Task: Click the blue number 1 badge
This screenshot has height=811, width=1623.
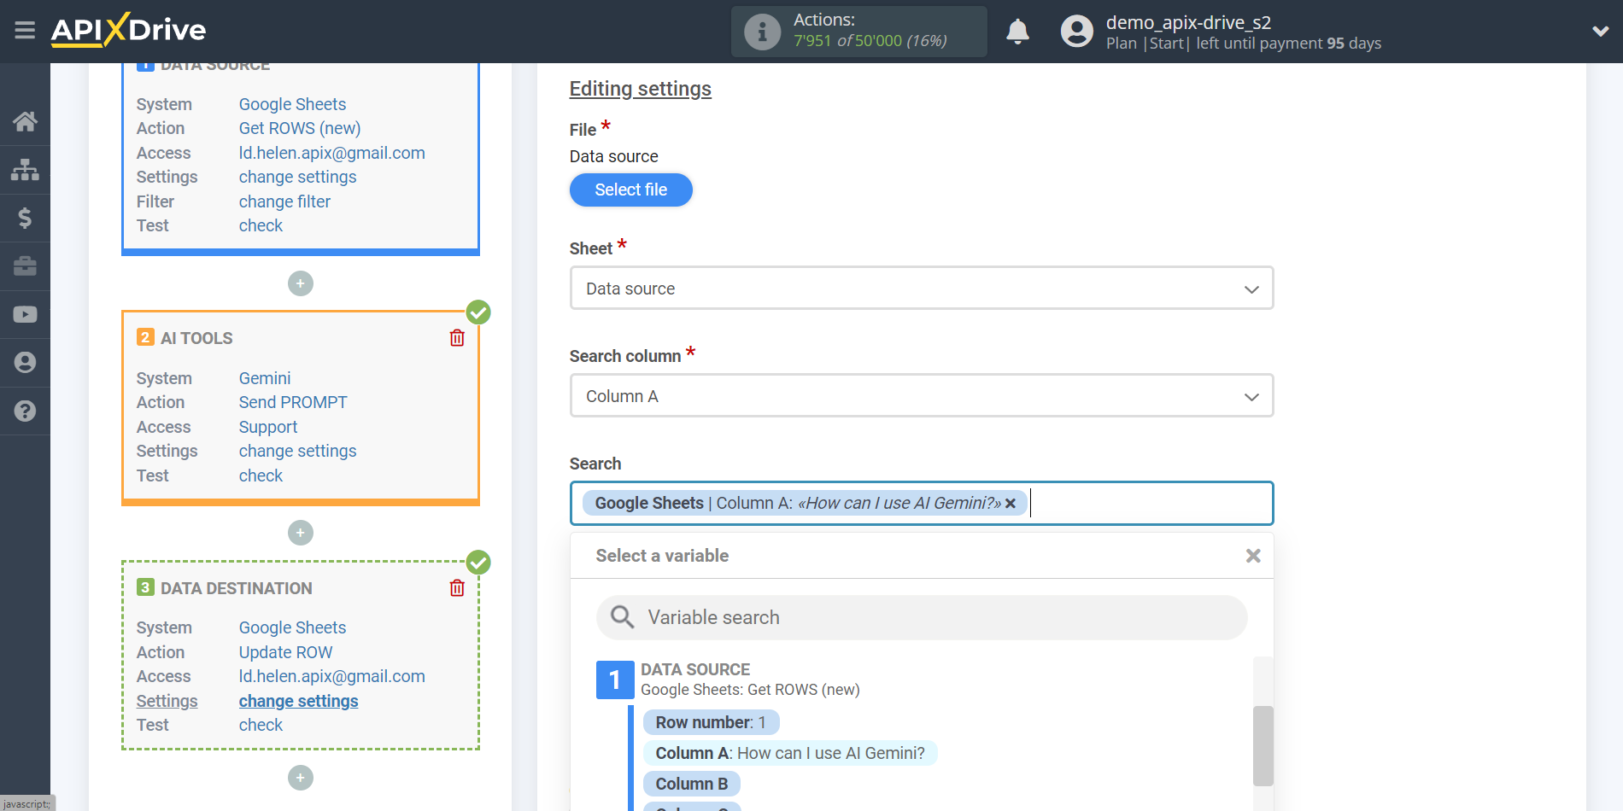Action: pos(614,680)
